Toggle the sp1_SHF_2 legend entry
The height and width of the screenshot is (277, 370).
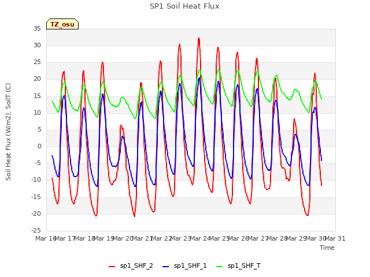[x=131, y=266]
